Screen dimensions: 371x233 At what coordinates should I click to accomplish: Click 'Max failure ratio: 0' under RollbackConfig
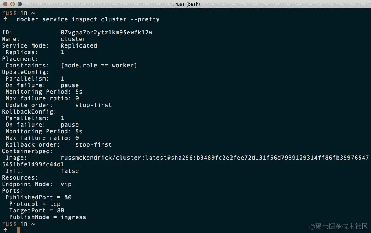[x=42, y=138]
